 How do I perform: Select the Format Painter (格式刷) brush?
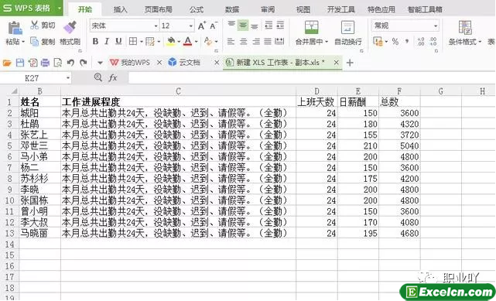[70, 27]
